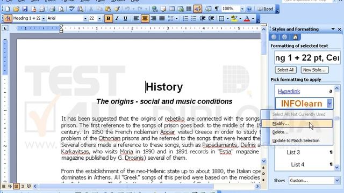Toggle Center alignment
344x193 pixels.
[x=145, y=18]
